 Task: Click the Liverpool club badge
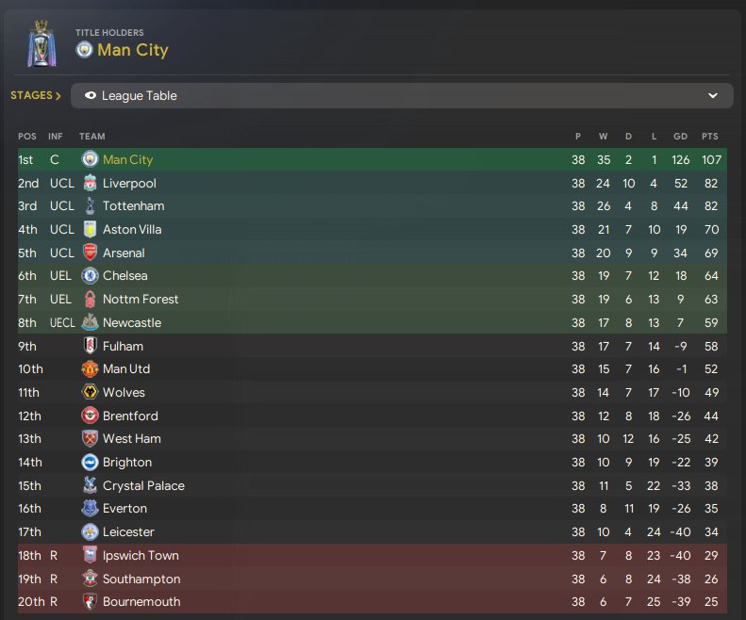click(90, 183)
